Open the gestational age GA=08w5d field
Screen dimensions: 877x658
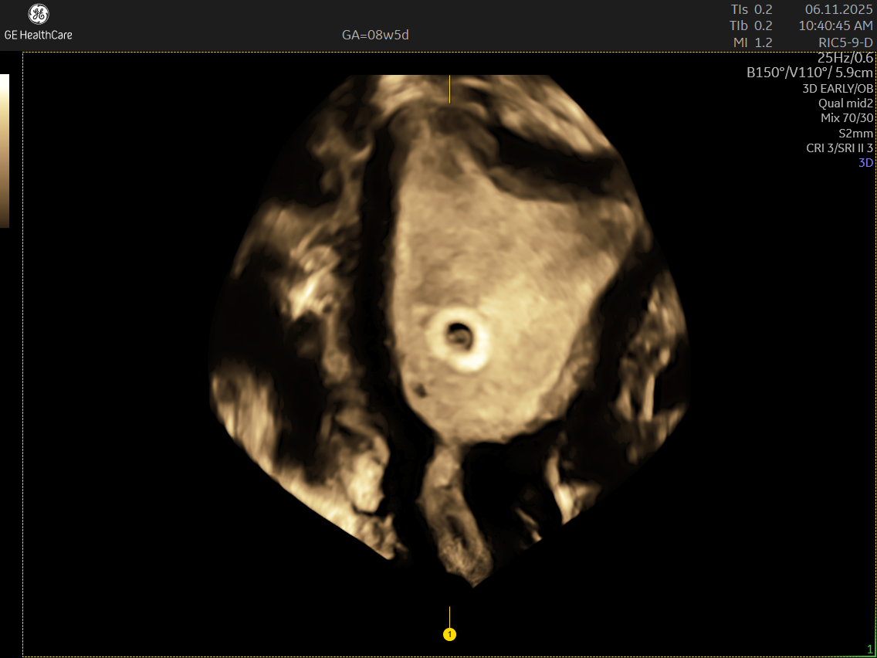point(375,35)
